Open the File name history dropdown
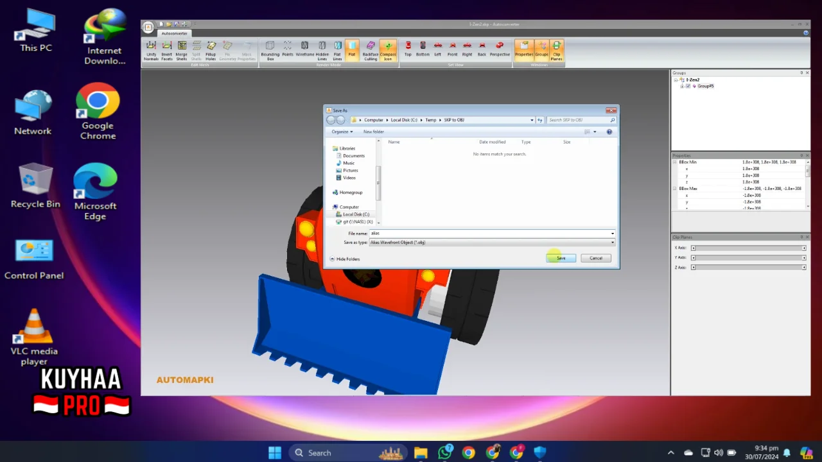 [x=612, y=234]
